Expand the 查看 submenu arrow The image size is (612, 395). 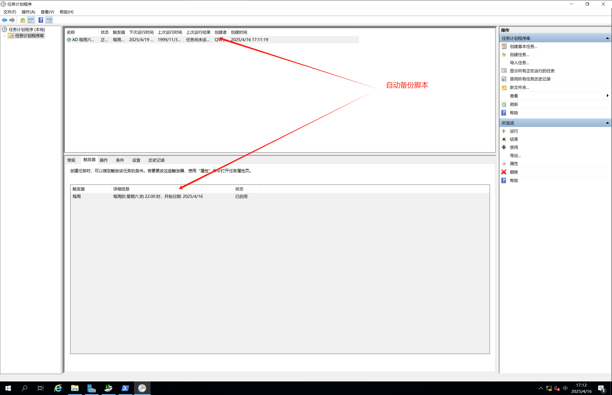click(x=607, y=96)
